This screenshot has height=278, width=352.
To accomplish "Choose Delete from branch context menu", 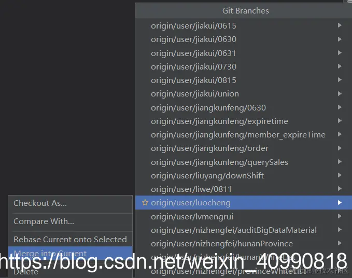I will click(71, 272).
